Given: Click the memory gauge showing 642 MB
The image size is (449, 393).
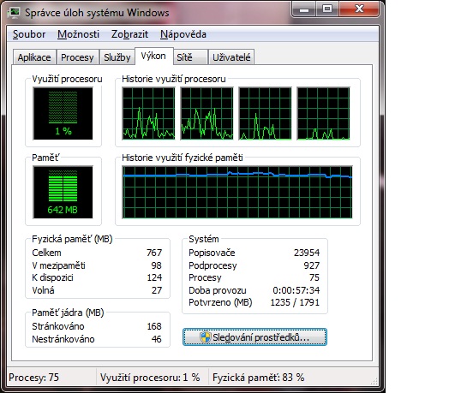Looking at the screenshot, I should click(x=63, y=192).
